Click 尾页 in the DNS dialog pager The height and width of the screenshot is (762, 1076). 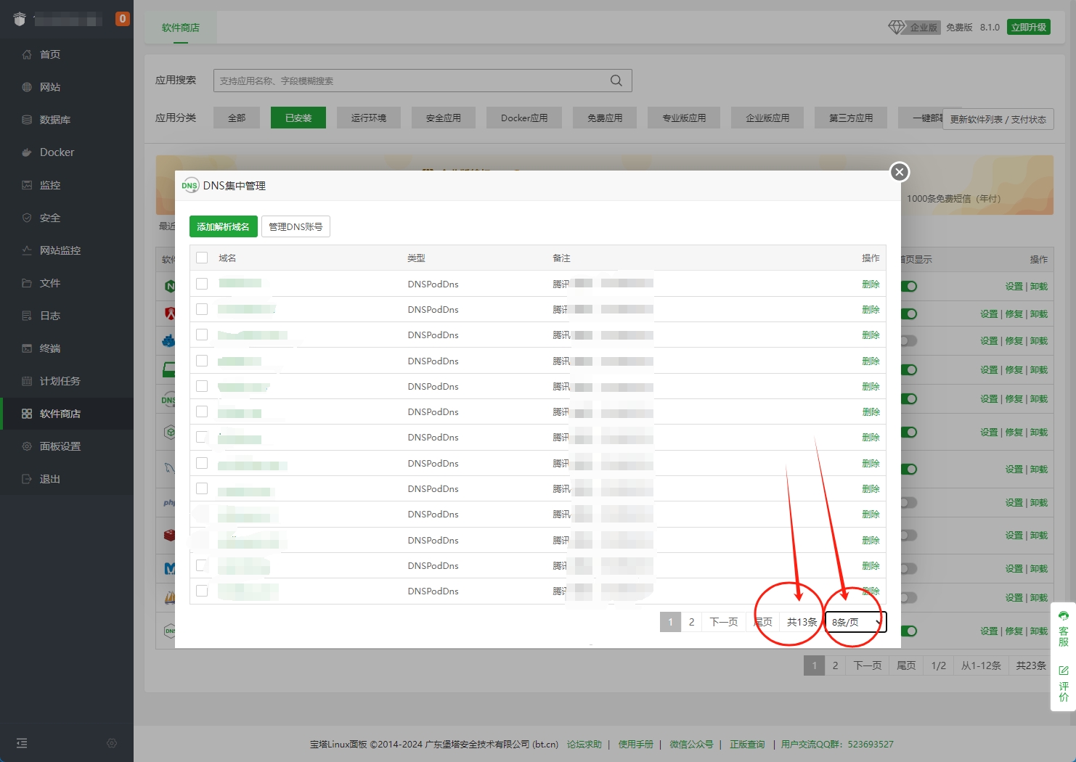coord(763,622)
